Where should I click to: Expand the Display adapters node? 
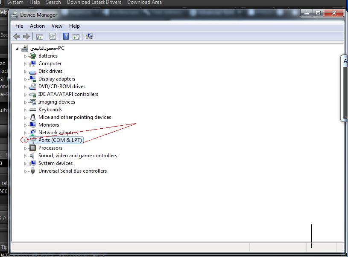tap(25, 79)
